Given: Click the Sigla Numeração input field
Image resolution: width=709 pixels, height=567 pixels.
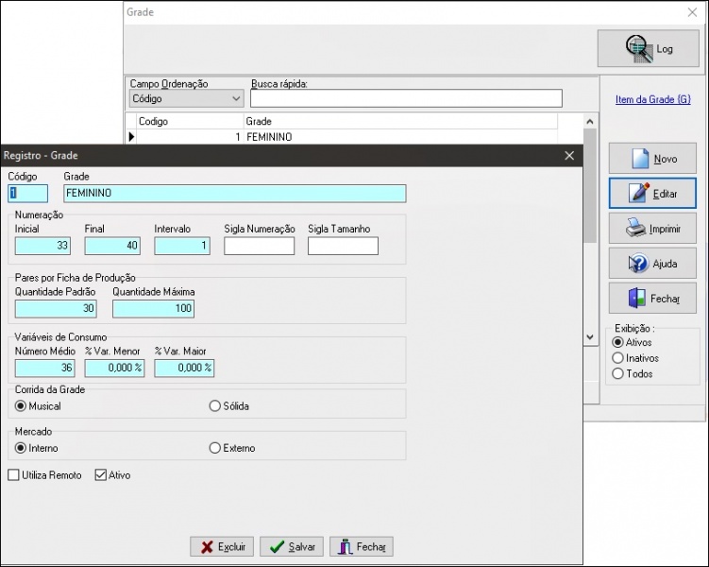Looking at the screenshot, I should [259, 246].
